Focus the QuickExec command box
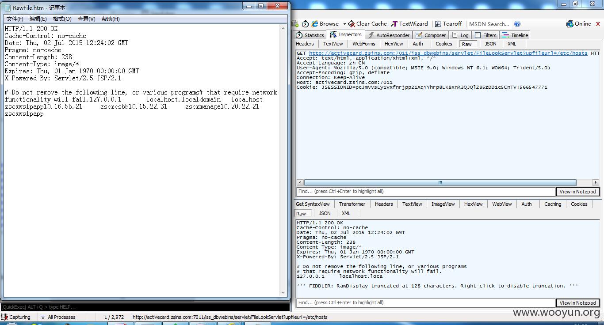The image size is (604, 325). [x=145, y=307]
